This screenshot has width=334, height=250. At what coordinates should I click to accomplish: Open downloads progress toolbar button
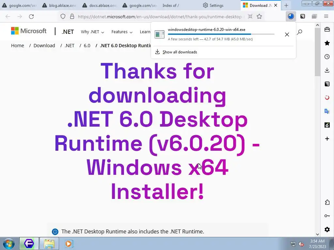pyautogui.click(x=291, y=16)
